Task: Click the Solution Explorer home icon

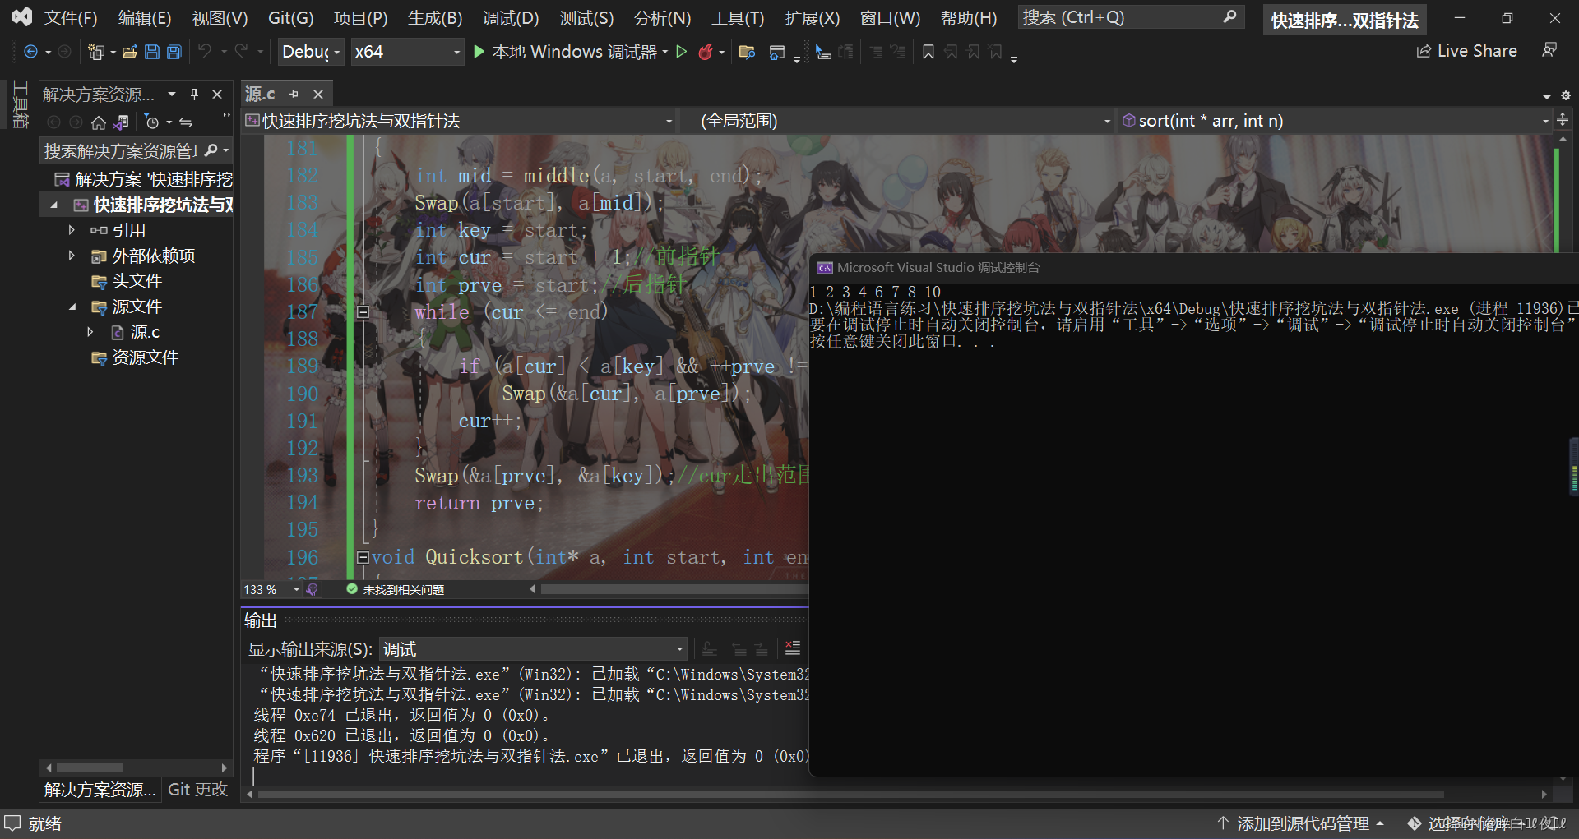Action: click(99, 122)
